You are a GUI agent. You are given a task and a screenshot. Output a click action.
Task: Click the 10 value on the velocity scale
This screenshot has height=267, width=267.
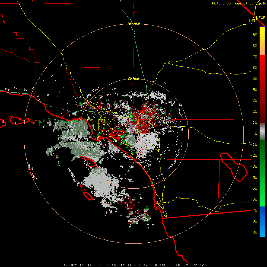(x=255, y=123)
